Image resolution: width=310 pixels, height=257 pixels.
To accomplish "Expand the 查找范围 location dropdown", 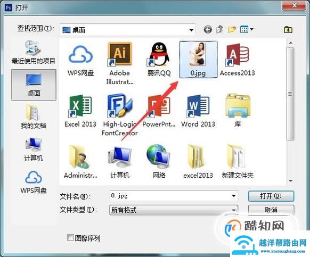I will [191, 30].
